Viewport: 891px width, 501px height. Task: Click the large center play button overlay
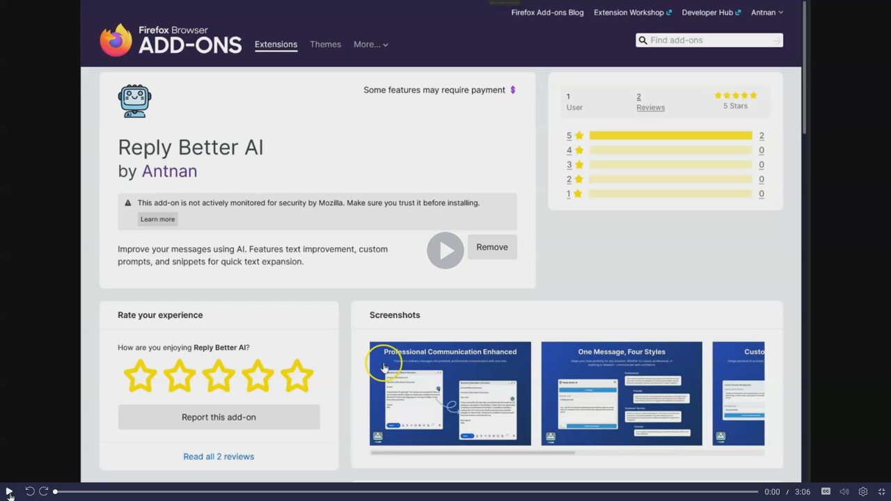445,250
